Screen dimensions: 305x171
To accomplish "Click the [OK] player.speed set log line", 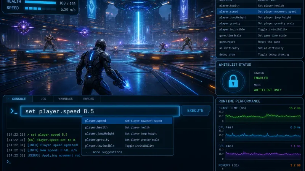I will click(x=42, y=140).
